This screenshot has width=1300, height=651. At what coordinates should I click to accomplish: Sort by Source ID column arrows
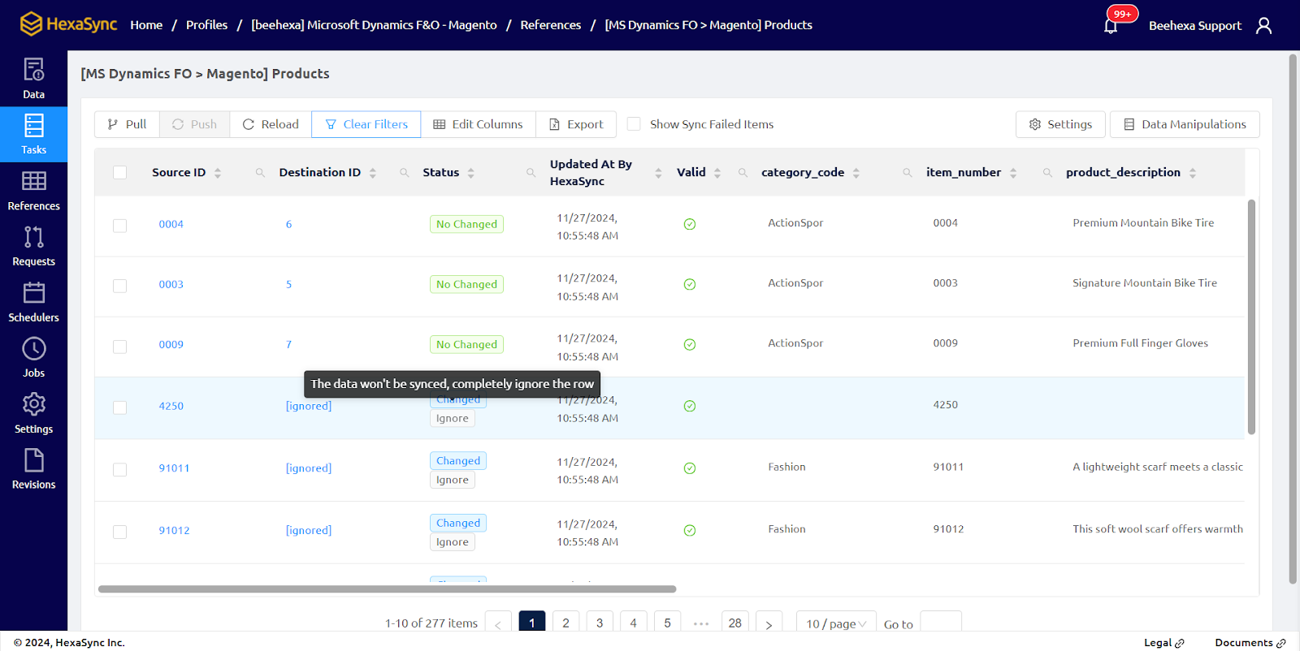click(x=218, y=173)
